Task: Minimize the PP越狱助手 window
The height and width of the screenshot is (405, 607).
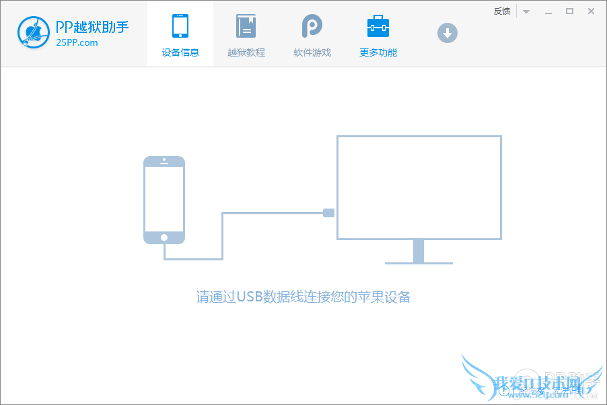Action: (548, 11)
